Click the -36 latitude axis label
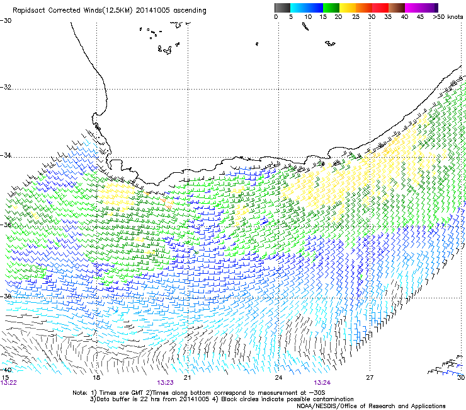466x410 pixels. click(x=6, y=225)
